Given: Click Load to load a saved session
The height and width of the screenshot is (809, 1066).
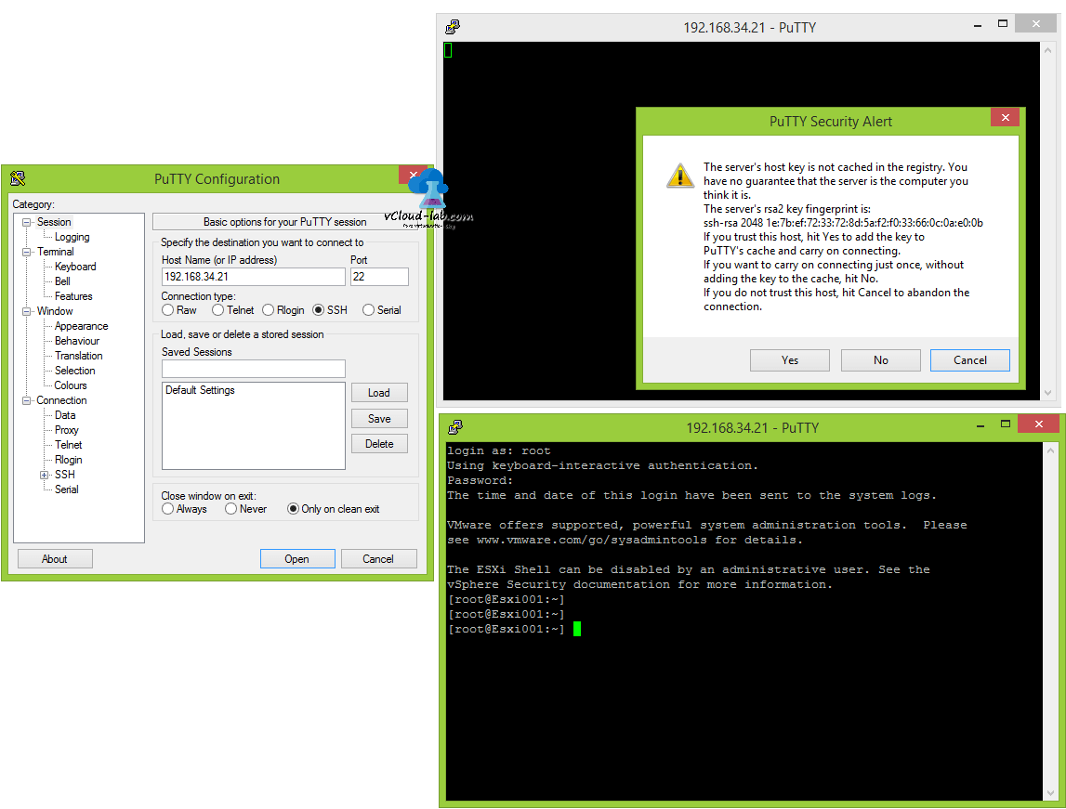Looking at the screenshot, I should pos(378,392).
